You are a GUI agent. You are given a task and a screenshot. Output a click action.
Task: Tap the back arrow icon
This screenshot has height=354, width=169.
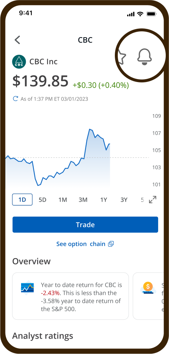17,40
